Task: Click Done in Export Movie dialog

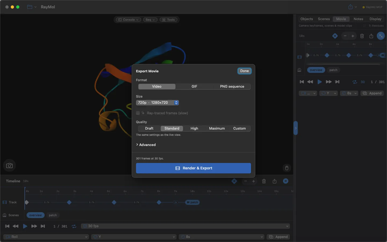Action: pyautogui.click(x=245, y=71)
